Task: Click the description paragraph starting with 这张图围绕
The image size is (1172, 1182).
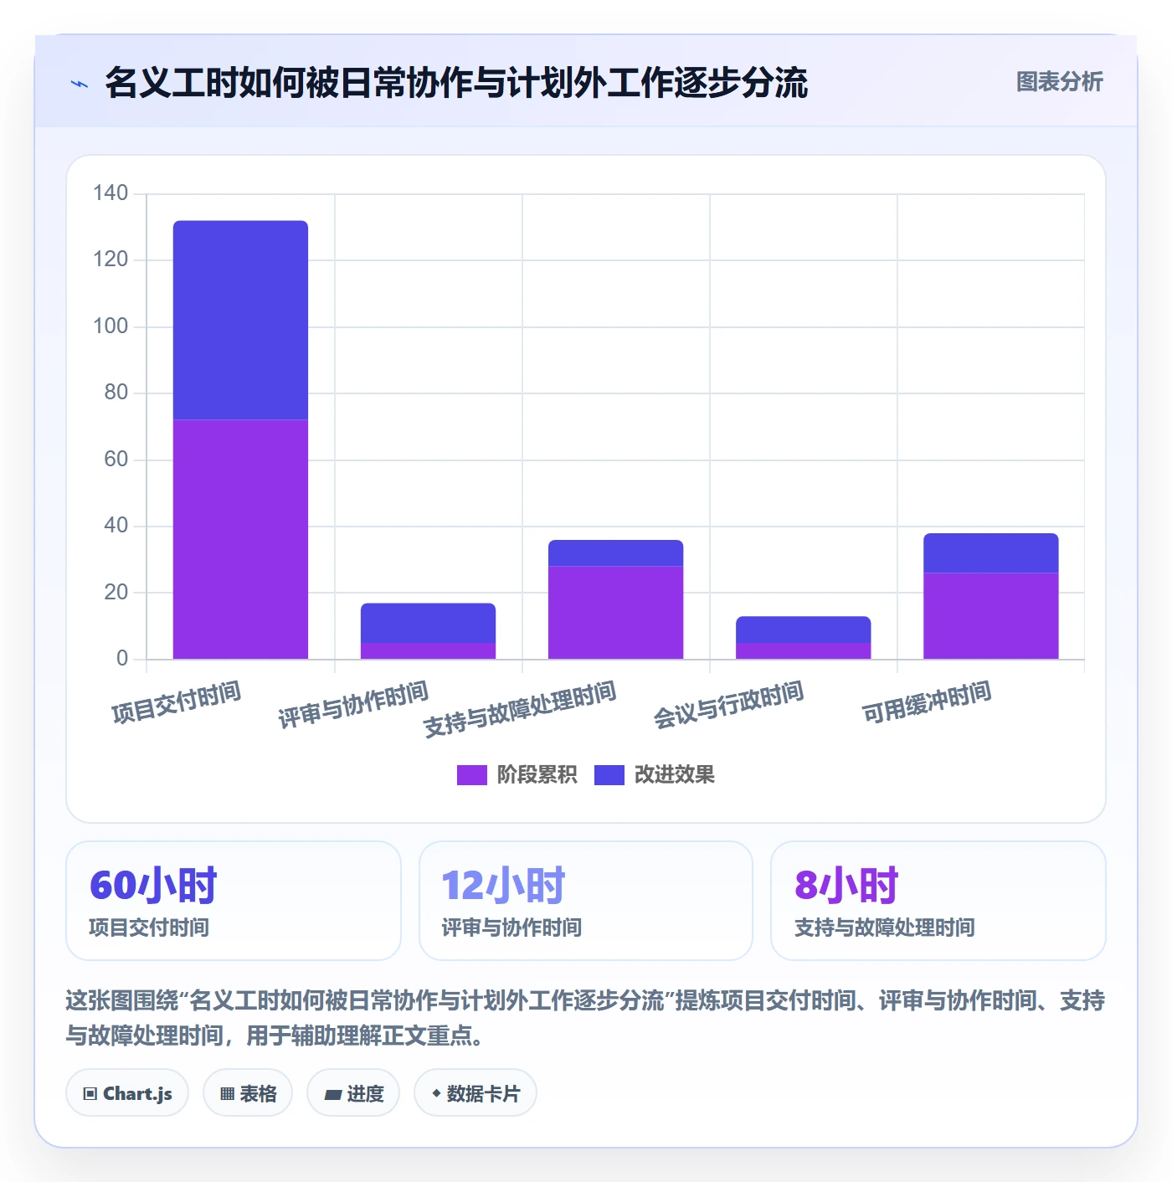Action: coord(585,1018)
